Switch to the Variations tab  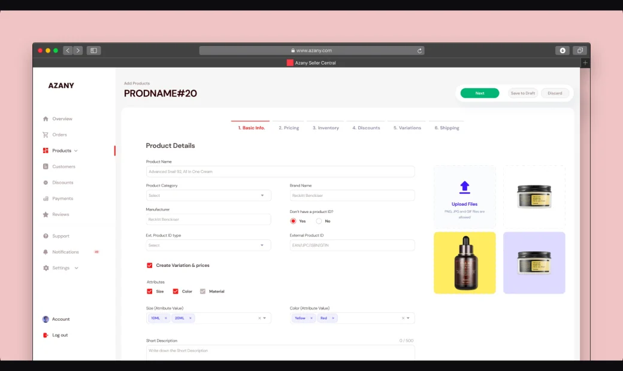click(x=407, y=128)
